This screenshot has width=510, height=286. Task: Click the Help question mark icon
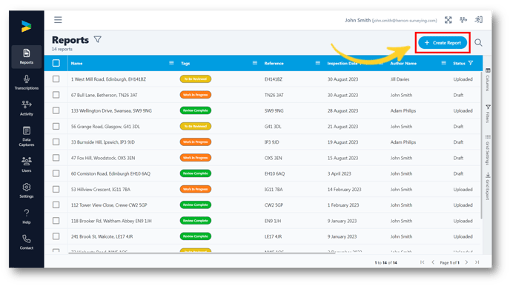pyautogui.click(x=27, y=213)
